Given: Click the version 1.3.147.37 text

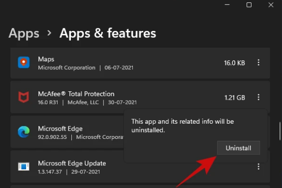Looking at the screenshot, I should point(50,172).
